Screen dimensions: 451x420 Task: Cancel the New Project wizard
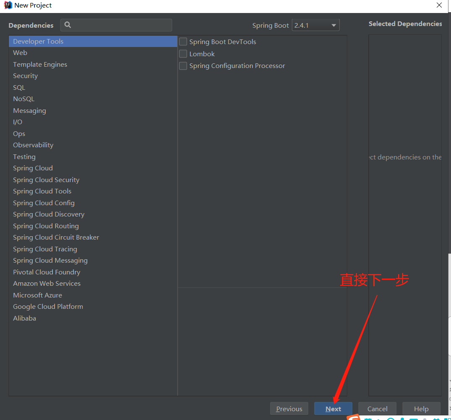377,409
